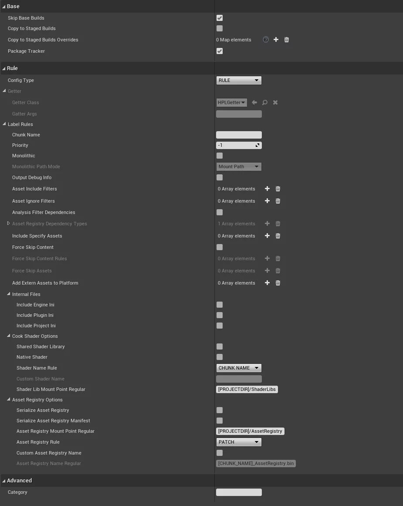403x506 pixels.
Task: Uncheck Skip Base Builds
Action: [x=220, y=18]
